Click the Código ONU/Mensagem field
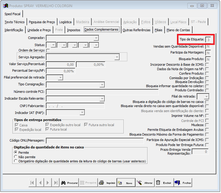221x193 pixels. click(95, 141)
